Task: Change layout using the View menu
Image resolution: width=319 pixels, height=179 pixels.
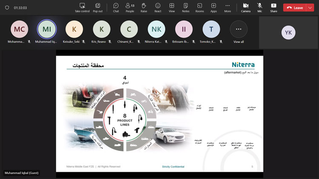Action: coord(172,7)
